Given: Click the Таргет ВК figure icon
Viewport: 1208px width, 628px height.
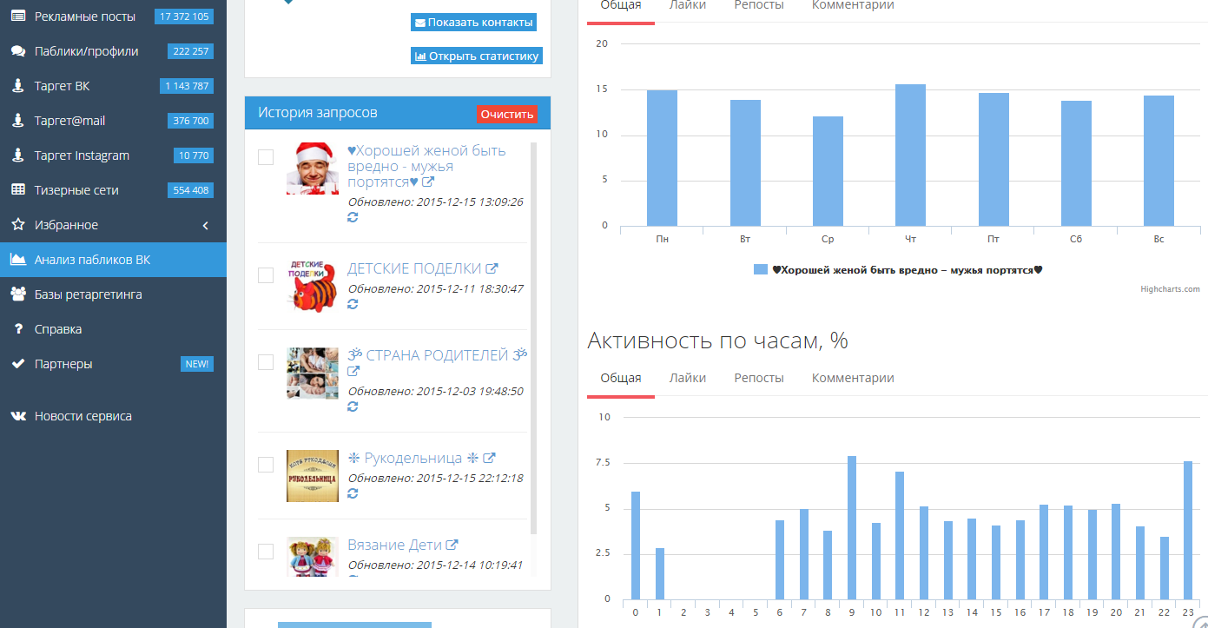Looking at the screenshot, I should [17, 86].
